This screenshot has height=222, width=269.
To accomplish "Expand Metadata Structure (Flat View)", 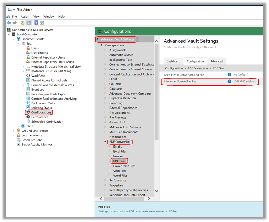I will point(23,71).
